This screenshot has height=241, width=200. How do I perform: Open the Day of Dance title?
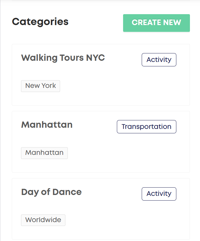click(51, 192)
